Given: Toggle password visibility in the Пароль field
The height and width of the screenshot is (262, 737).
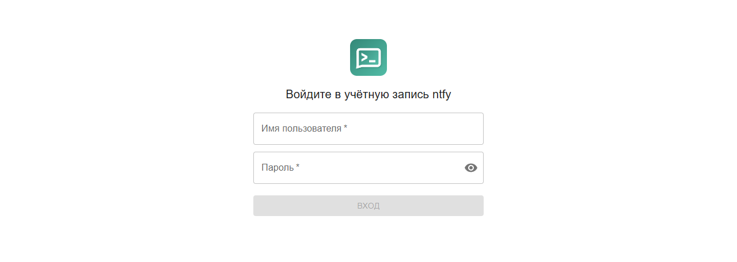Looking at the screenshot, I should coord(471,168).
